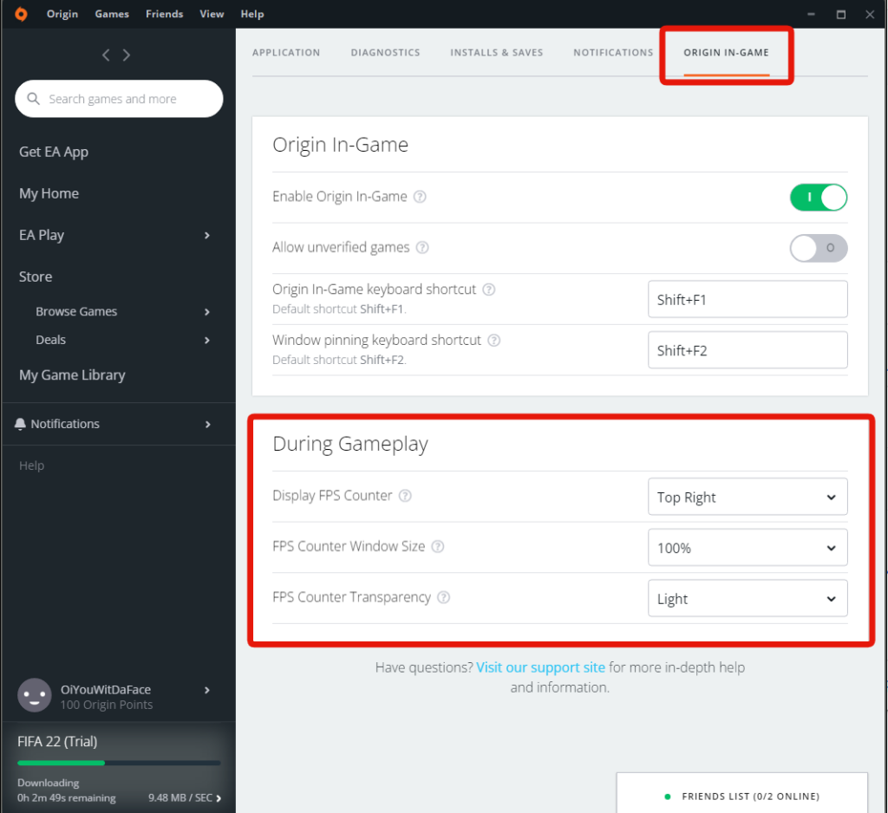Minimize the Origin window
This screenshot has width=888, height=813.
(811, 14)
